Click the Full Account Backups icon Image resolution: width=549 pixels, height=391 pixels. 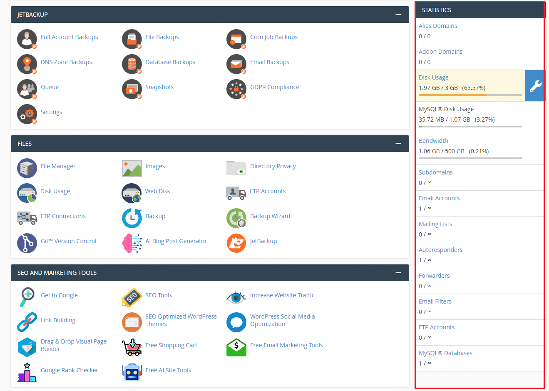tap(27, 39)
